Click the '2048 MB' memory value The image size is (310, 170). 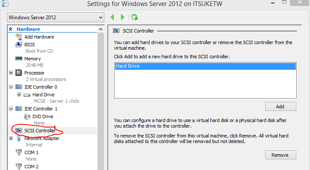pos(35,65)
